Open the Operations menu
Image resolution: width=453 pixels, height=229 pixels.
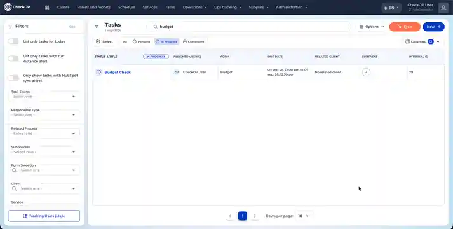(194, 7)
